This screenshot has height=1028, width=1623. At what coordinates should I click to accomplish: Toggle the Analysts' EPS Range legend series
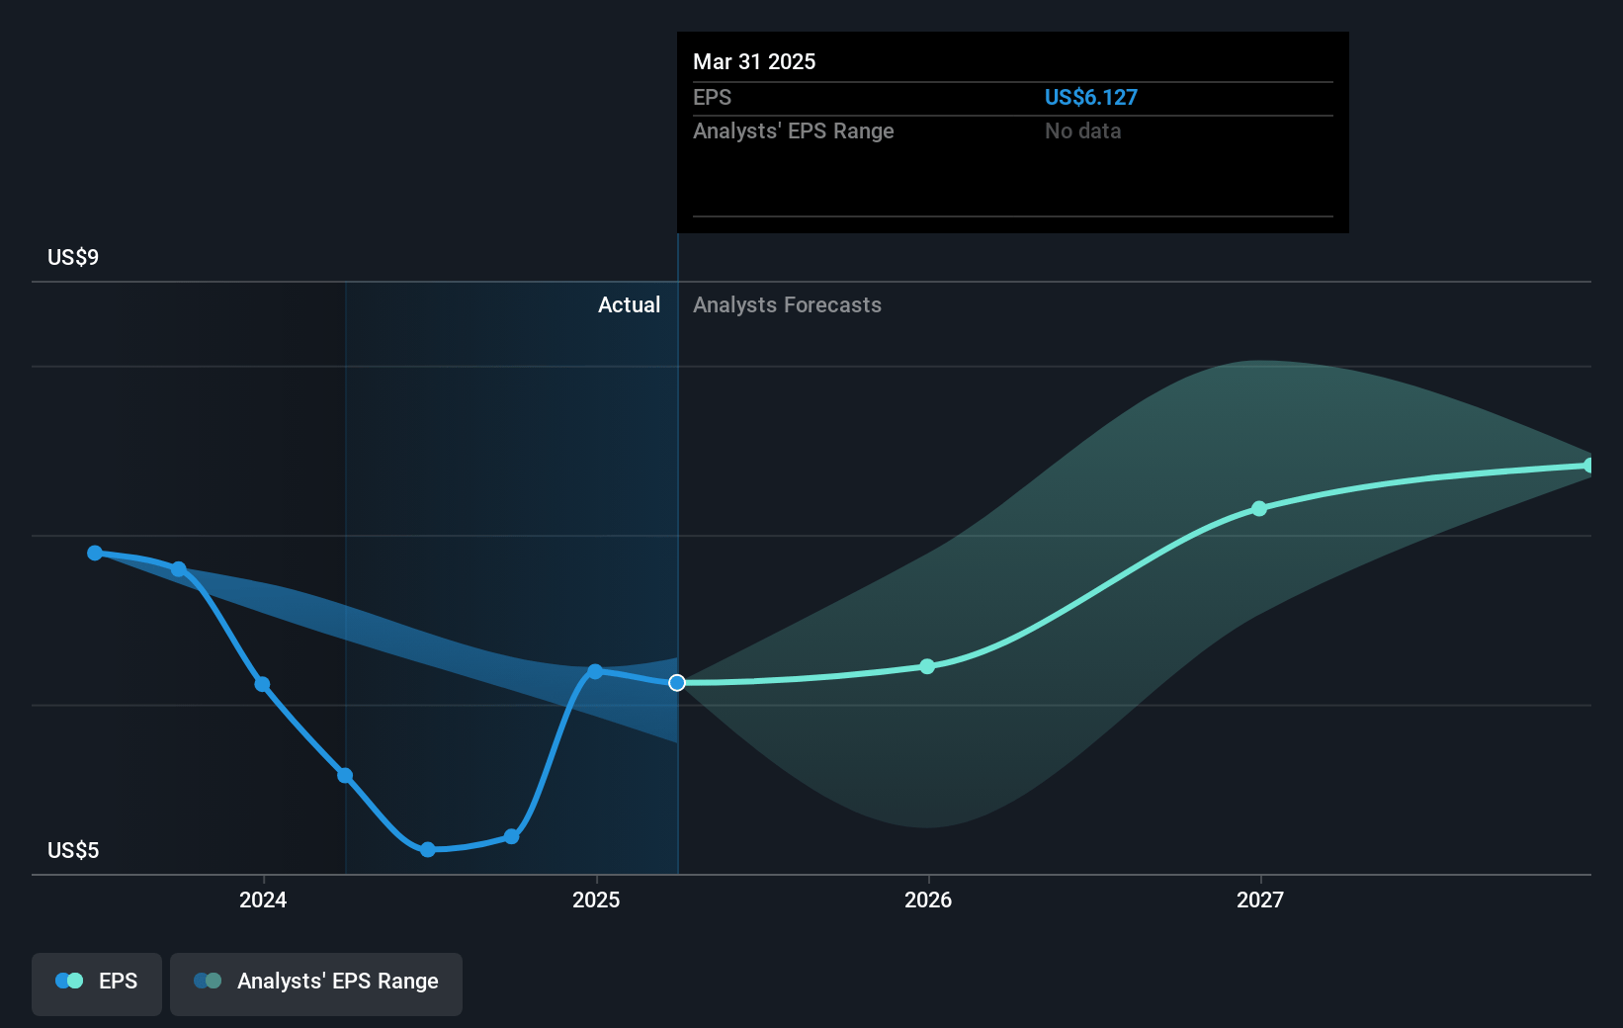coord(316,984)
